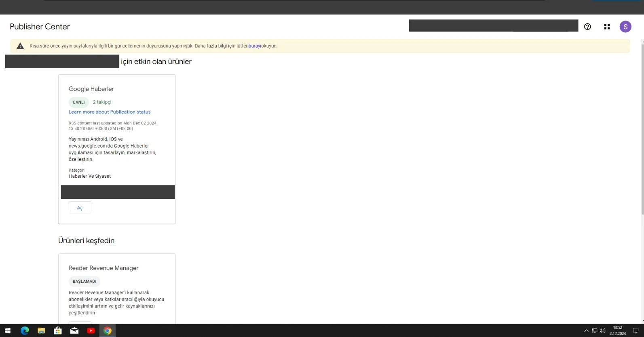Click the Reader Revenue Manager description text
Image resolution: width=644 pixels, height=337 pixels.
[x=116, y=303]
